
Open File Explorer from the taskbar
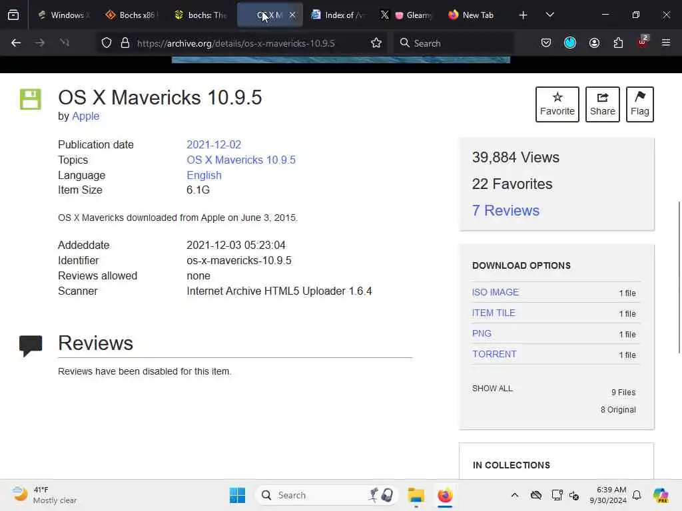click(416, 495)
